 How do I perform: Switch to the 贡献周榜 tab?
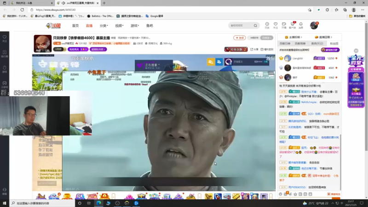300,43
